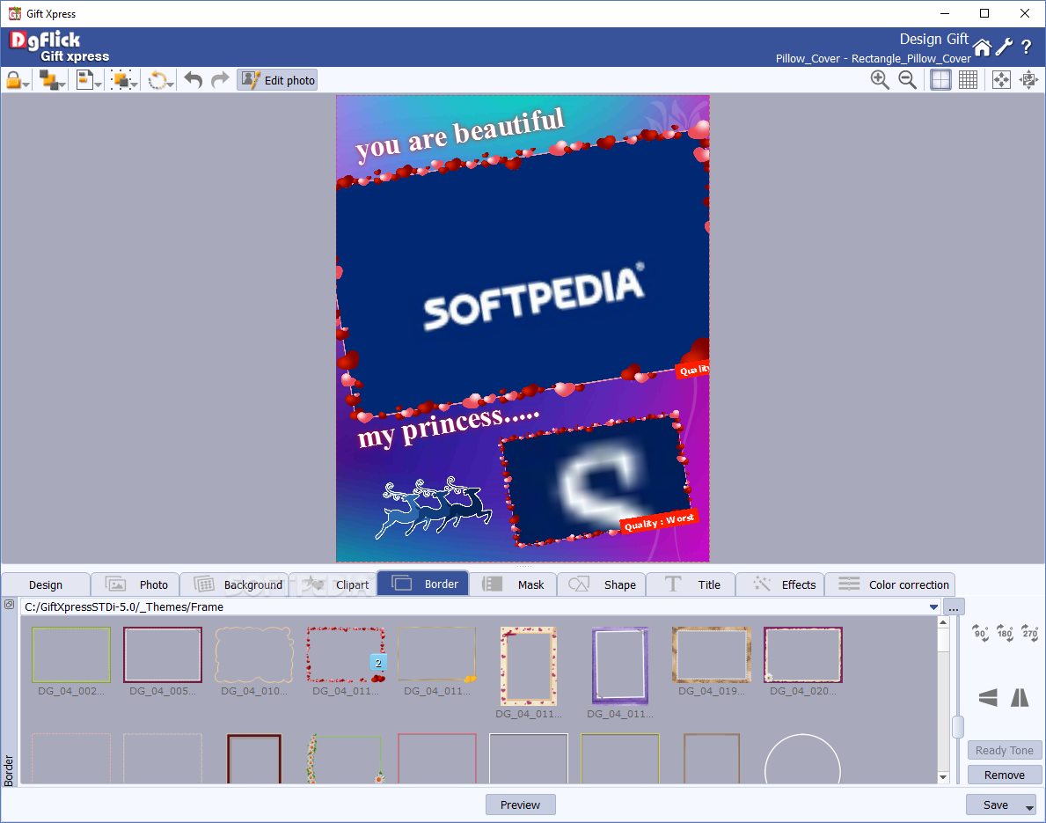Open the Save dropdown arrow

click(x=1030, y=807)
